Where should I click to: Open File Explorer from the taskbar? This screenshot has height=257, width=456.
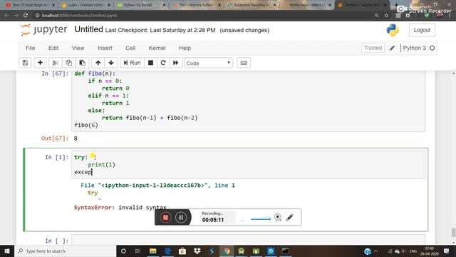pos(152,251)
